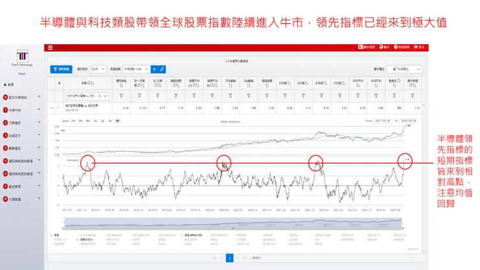Click the red number 4 sidebar badge

5,148
